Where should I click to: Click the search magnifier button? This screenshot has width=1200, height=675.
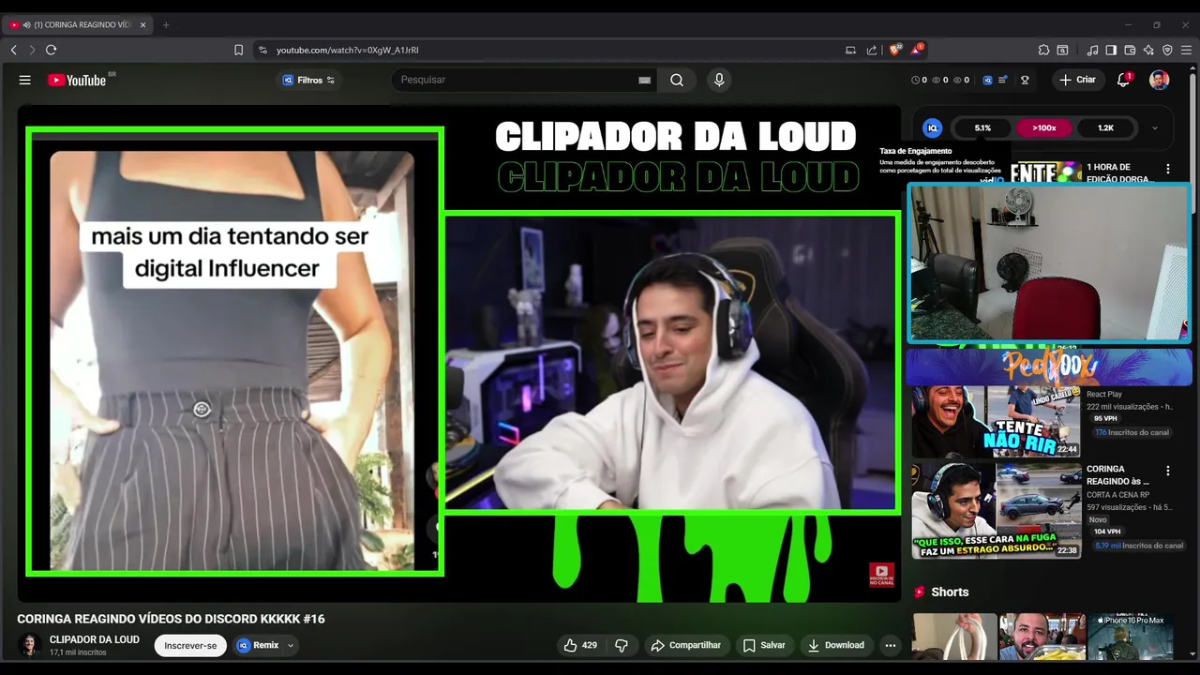[677, 80]
